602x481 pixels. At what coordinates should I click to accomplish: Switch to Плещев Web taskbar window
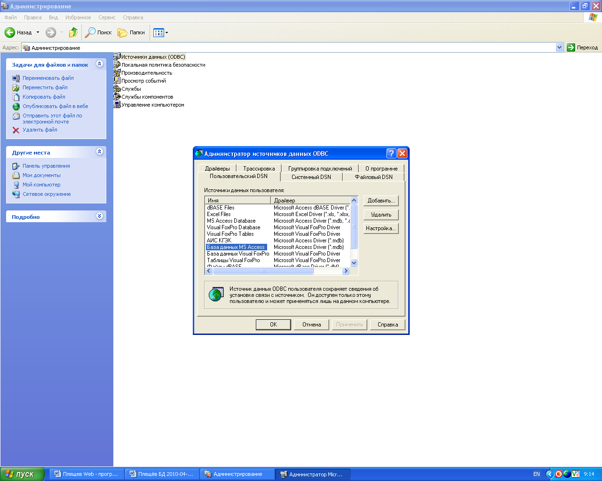point(87,474)
